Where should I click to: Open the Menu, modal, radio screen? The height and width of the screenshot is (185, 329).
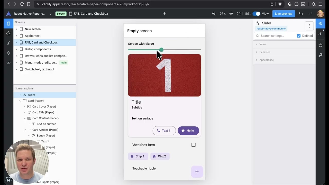click(x=45, y=62)
